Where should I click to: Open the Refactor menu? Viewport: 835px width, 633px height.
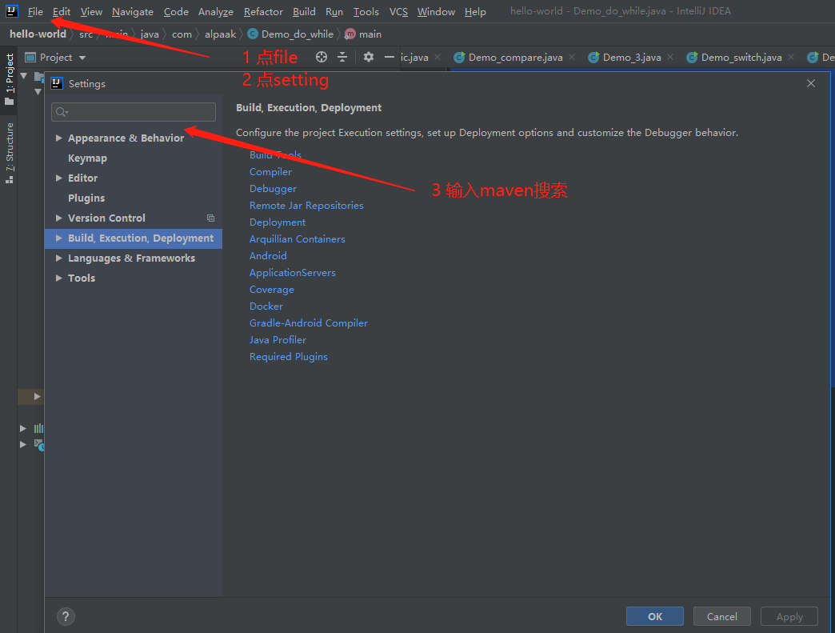(x=263, y=11)
